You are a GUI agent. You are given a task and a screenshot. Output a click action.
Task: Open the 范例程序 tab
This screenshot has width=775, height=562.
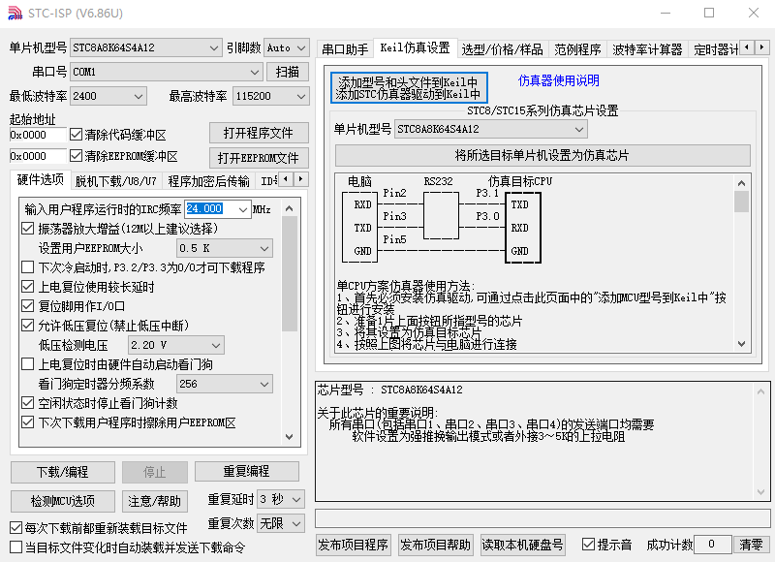[577, 49]
